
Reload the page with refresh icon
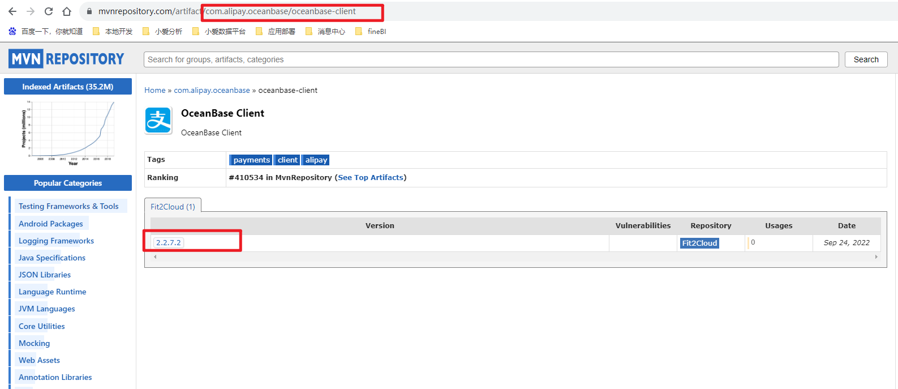(x=49, y=11)
